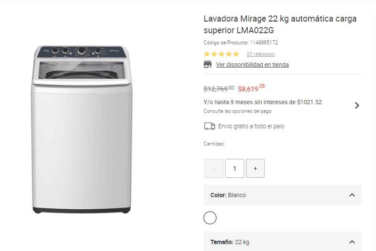
Task: Click the store icon beside availability link
Action: point(208,65)
